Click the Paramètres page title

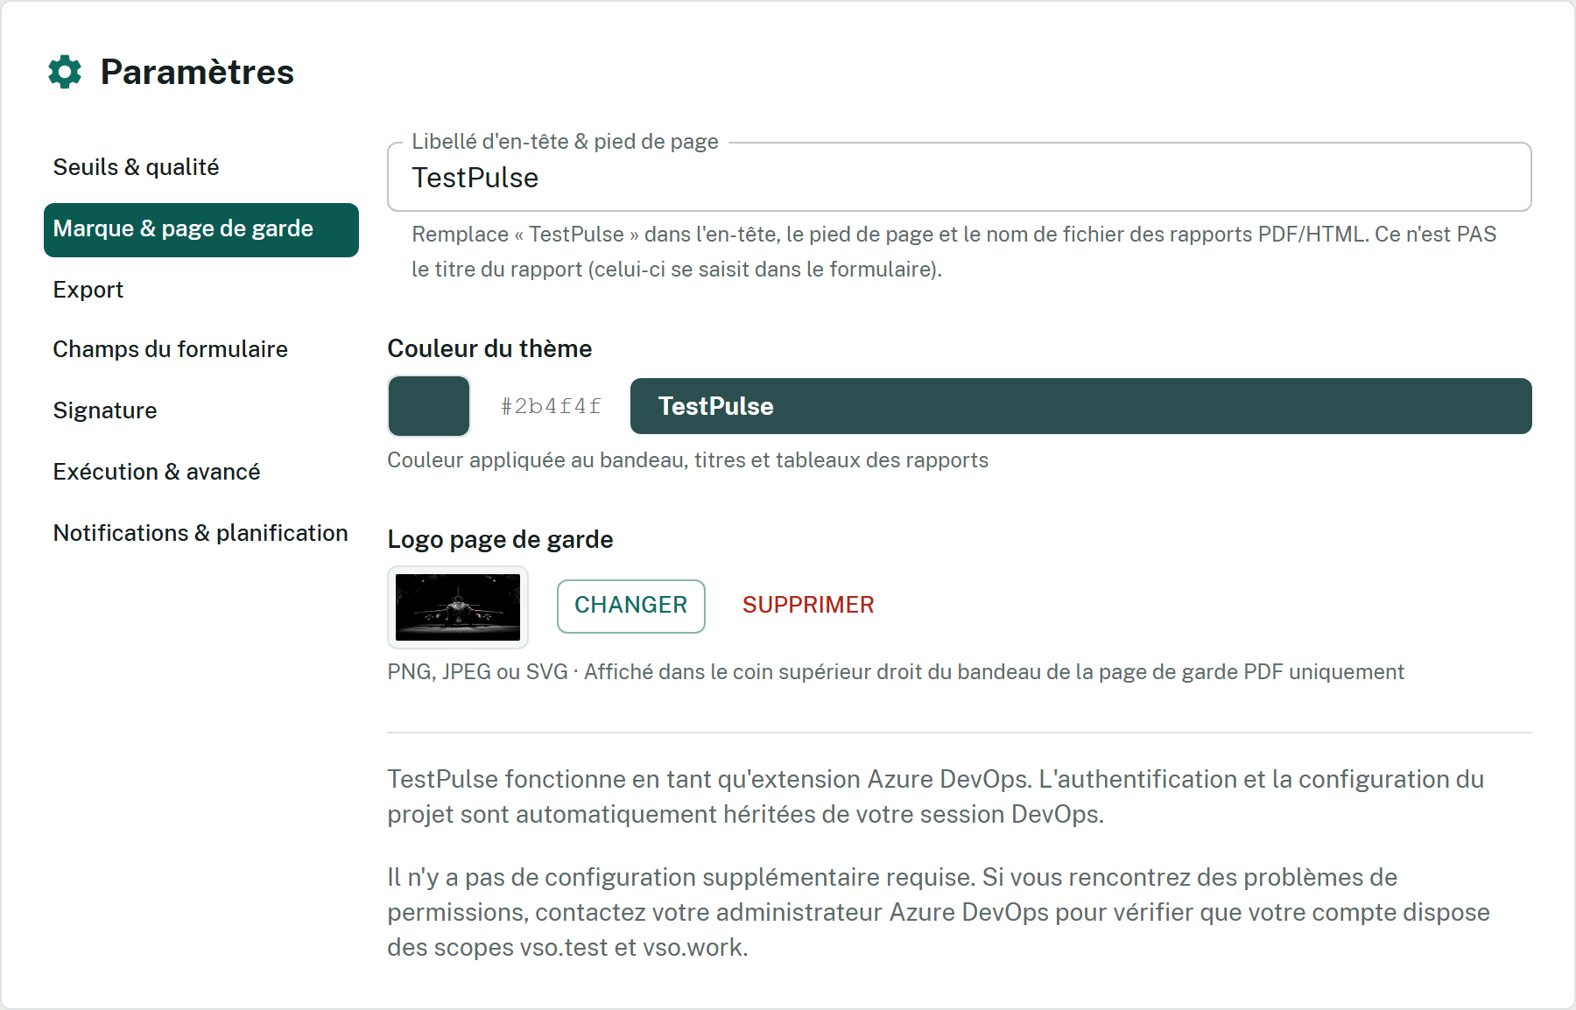pyautogui.click(x=197, y=72)
